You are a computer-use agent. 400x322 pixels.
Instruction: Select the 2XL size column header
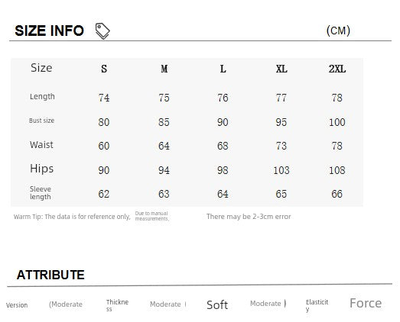337,69
